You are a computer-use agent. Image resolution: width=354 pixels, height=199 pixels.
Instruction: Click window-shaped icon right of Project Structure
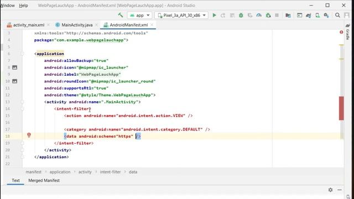coord(299,15)
